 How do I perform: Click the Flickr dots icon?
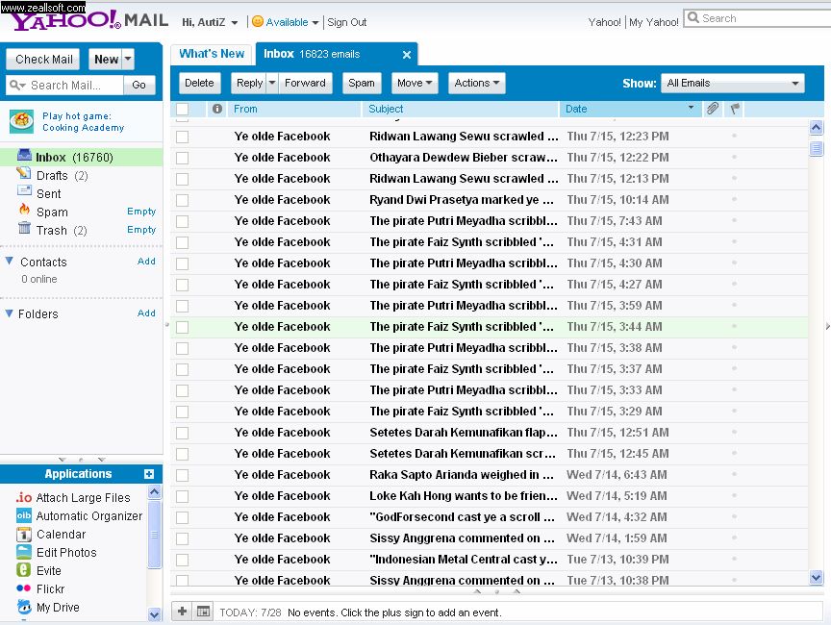(x=24, y=587)
